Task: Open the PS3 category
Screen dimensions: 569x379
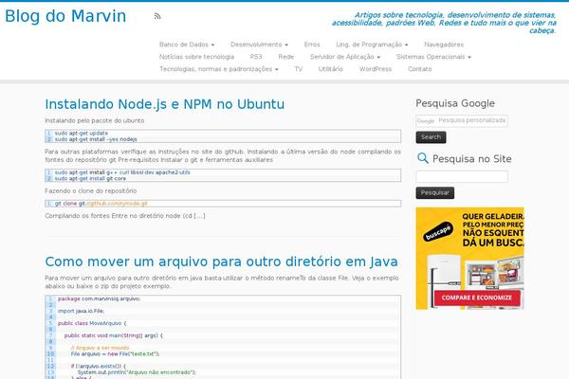Action: (x=256, y=57)
